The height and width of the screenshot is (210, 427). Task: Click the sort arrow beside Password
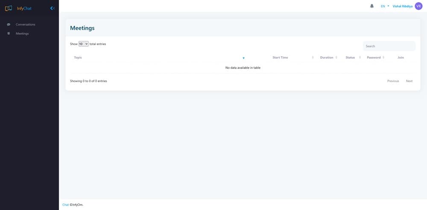pyautogui.click(x=383, y=58)
